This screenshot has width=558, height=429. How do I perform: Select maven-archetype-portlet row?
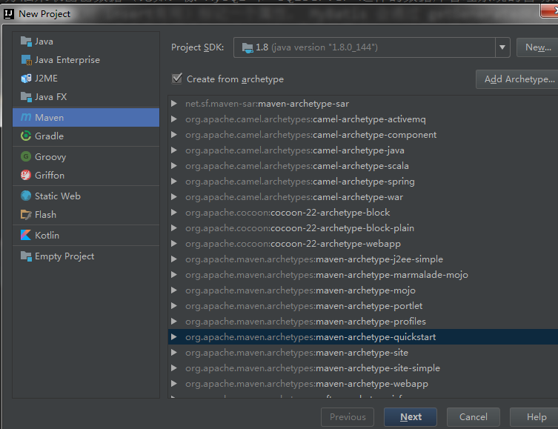click(x=363, y=306)
